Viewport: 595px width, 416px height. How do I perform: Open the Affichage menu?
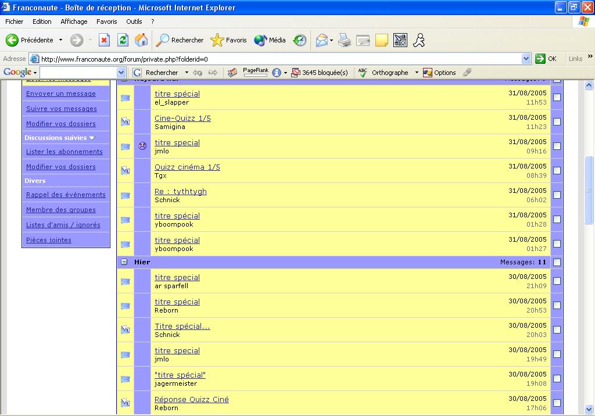point(74,21)
